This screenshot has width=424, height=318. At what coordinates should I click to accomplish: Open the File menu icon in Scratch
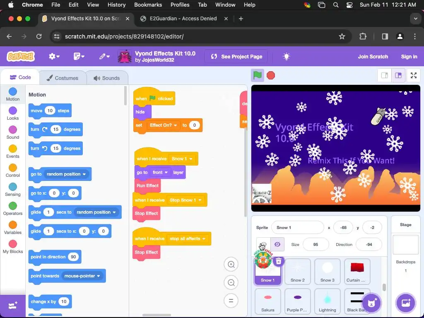tap(79, 56)
